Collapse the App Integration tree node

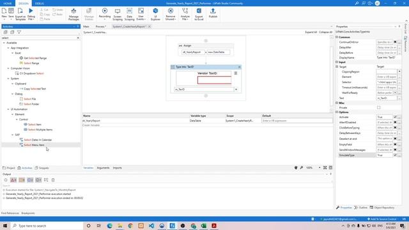[8, 48]
